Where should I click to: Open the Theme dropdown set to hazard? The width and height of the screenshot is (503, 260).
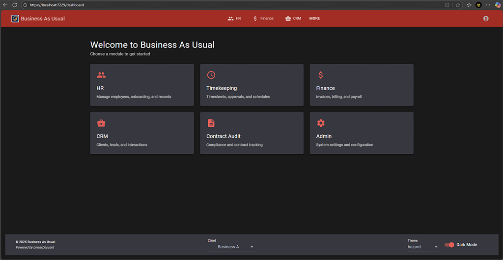[x=422, y=247]
